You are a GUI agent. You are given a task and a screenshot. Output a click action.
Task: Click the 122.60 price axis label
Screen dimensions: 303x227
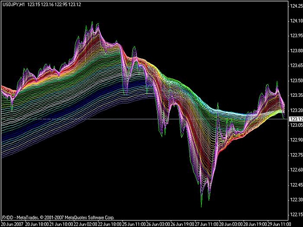[296, 170]
